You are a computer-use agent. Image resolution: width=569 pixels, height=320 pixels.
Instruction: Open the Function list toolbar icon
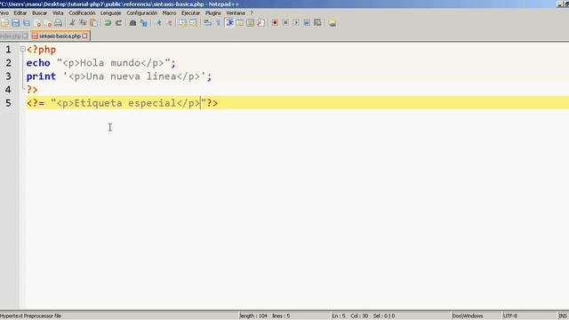pos(260,23)
